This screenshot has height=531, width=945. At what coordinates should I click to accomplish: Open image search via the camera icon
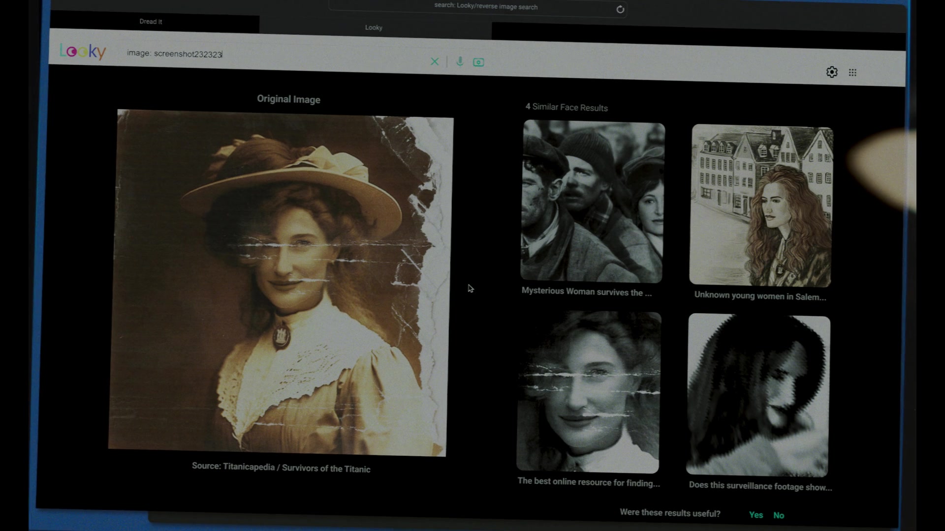pos(478,62)
